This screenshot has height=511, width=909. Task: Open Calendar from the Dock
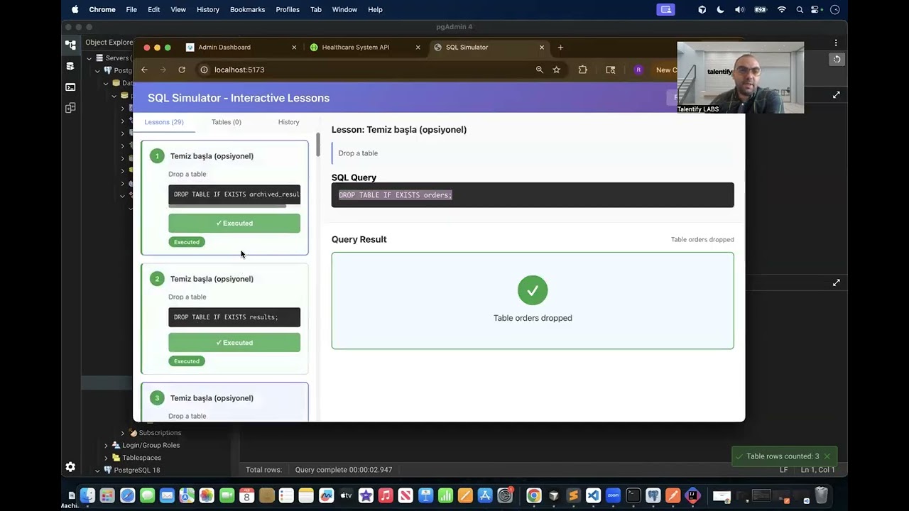[x=246, y=495]
